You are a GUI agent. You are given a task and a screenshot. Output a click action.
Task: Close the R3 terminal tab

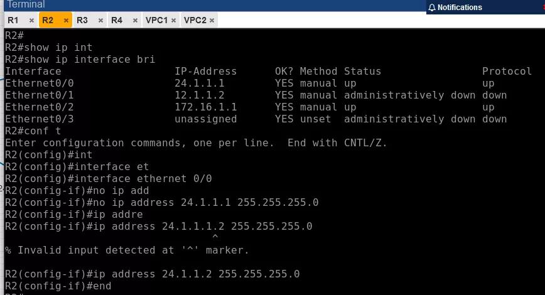100,21
